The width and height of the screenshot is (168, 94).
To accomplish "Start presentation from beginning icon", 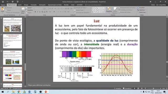I will click(x=18, y=2).
